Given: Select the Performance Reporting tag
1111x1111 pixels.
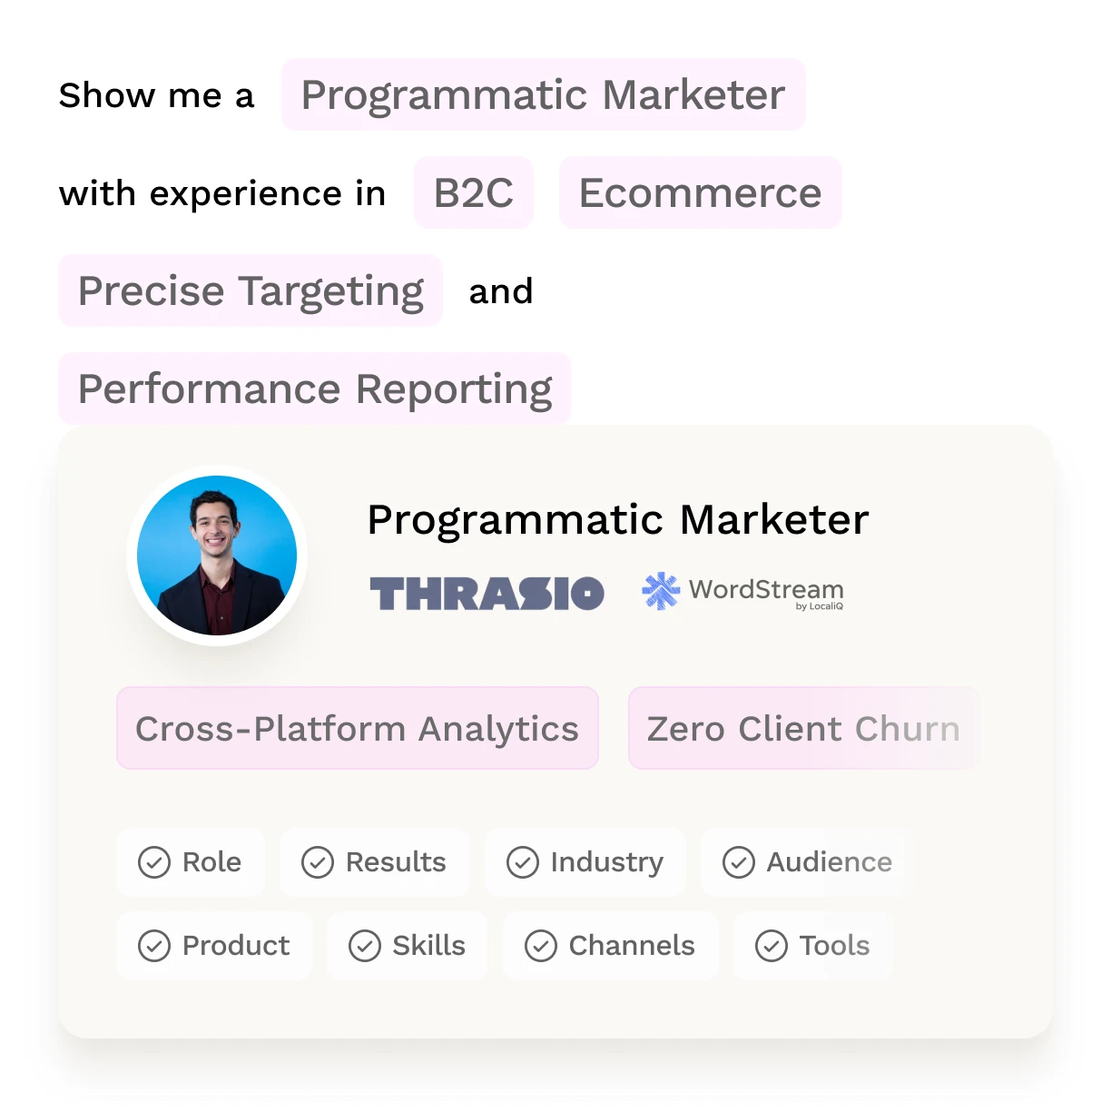Looking at the screenshot, I should (315, 388).
